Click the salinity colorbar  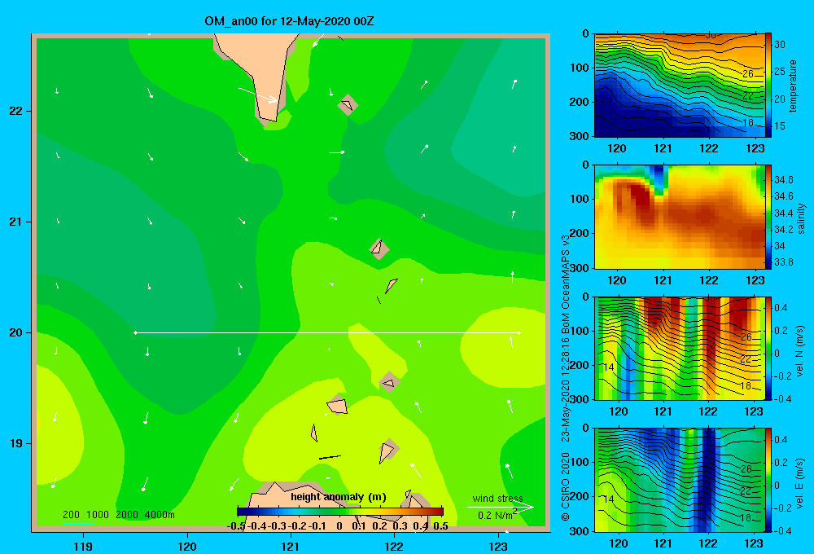pyautogui.click(x=768, y=217)
